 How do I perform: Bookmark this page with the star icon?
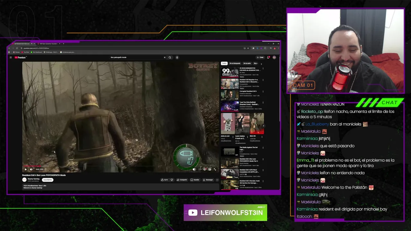(x=248, y=48)
